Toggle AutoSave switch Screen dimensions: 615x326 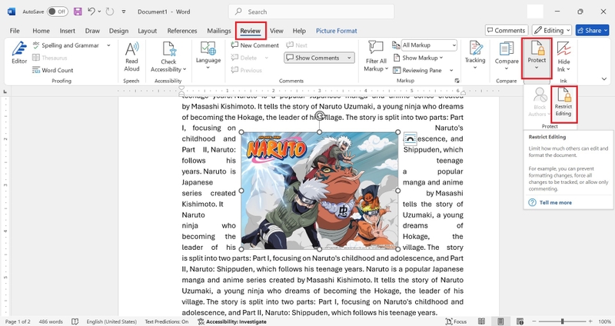coord(57,12)
